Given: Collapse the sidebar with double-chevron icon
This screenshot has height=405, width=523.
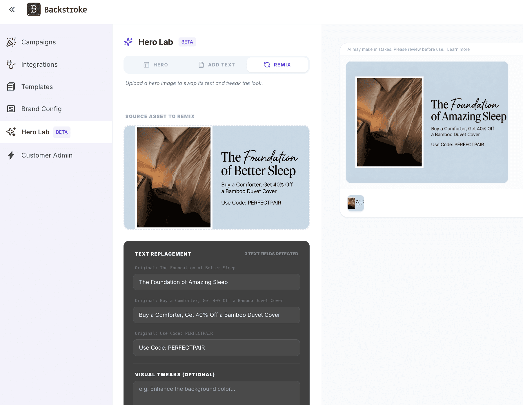Looking at the screenshot, I should coord(12,10).
